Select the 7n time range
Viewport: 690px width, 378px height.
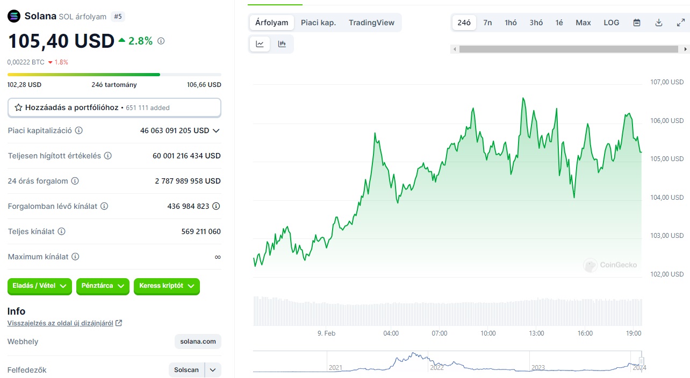click(487, 23)
